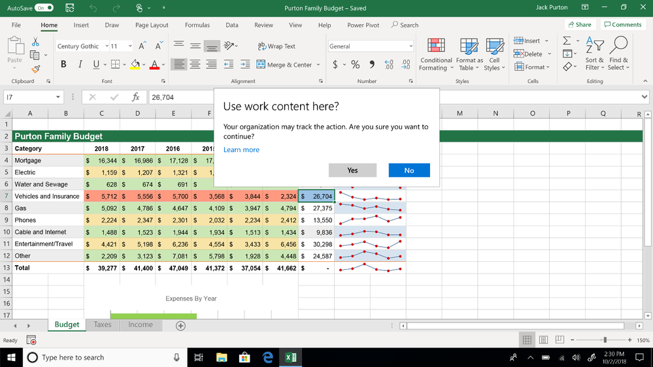Click the Format Painter brush icon
Screen dimensions: 653x367
pos(35,69)
